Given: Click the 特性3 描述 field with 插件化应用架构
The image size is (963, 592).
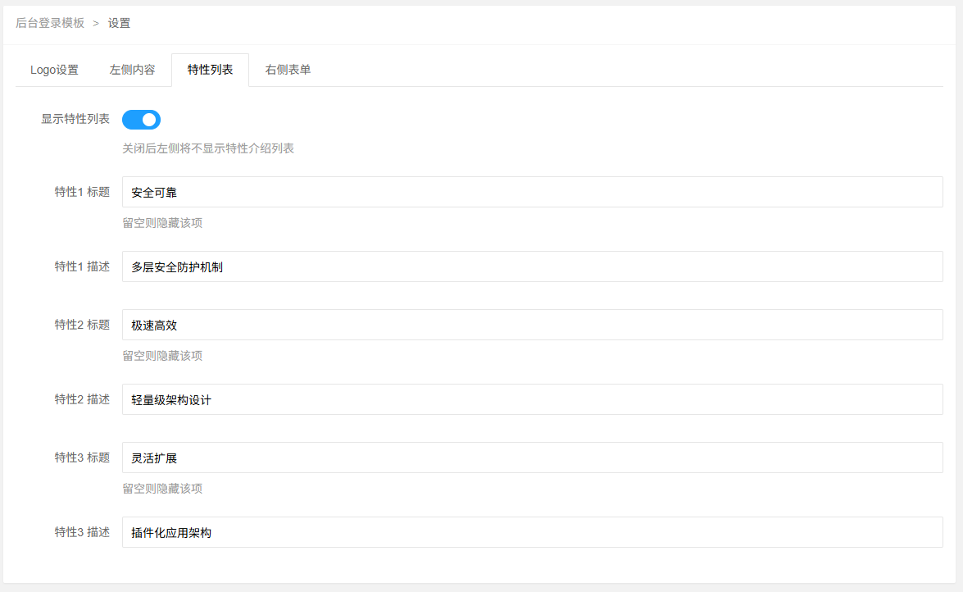Looking at the screenshot, I should (x=532, y=533).
